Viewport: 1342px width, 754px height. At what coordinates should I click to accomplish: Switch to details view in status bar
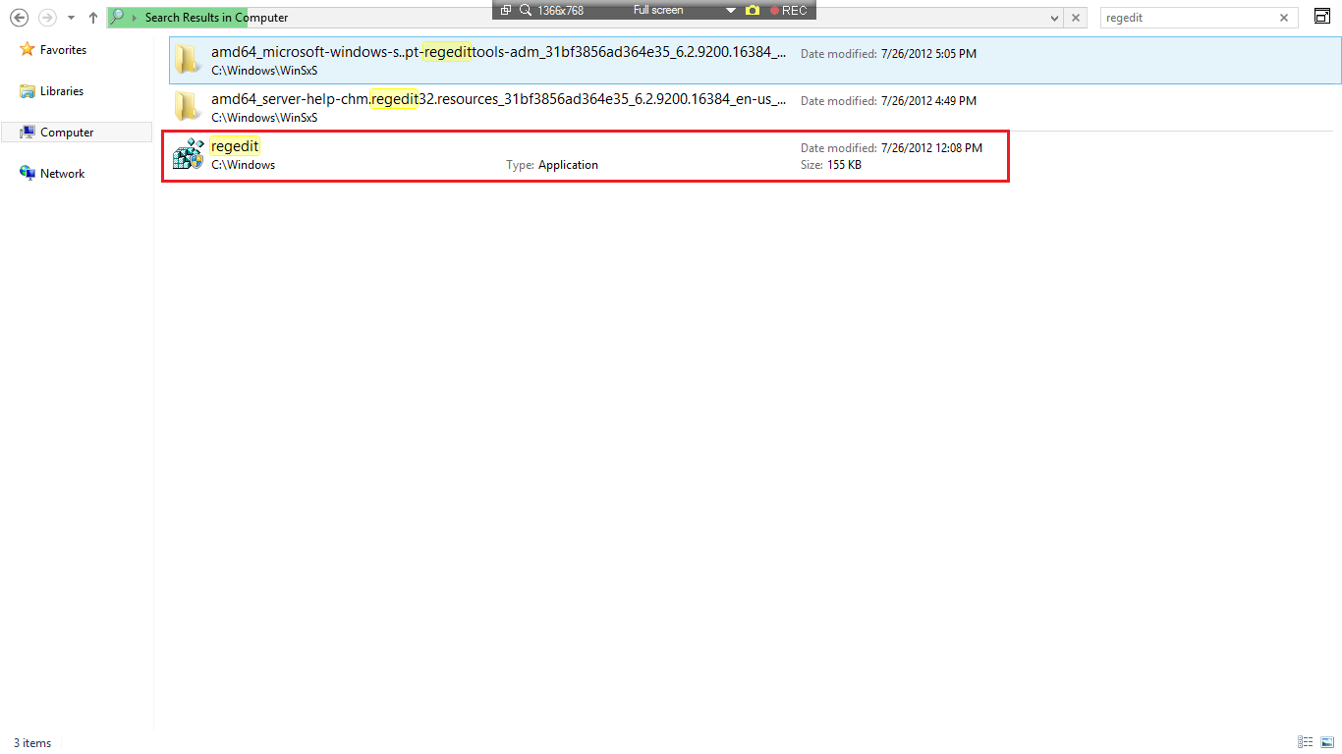[1306, 742]
